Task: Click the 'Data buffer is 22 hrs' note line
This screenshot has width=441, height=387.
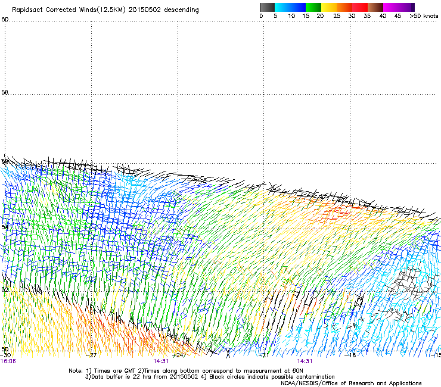Action: (210, 377)
